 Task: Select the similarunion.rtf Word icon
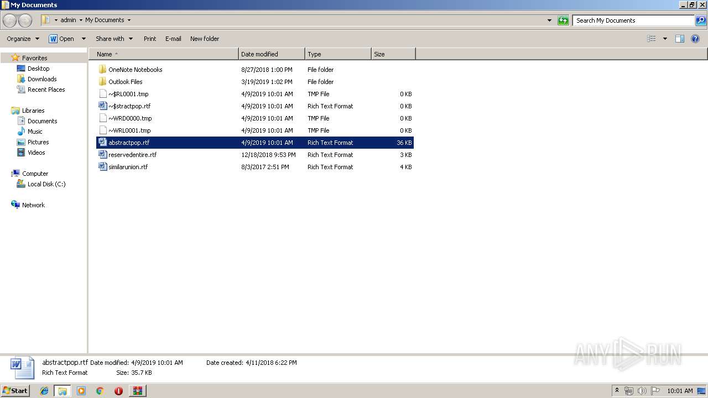click(x=102, y=167)
